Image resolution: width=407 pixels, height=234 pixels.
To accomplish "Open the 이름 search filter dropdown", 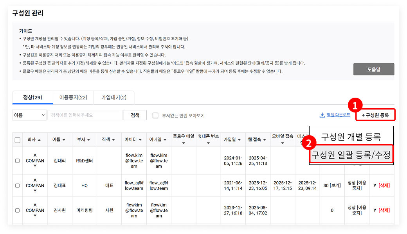I will (x=29, y=115).
